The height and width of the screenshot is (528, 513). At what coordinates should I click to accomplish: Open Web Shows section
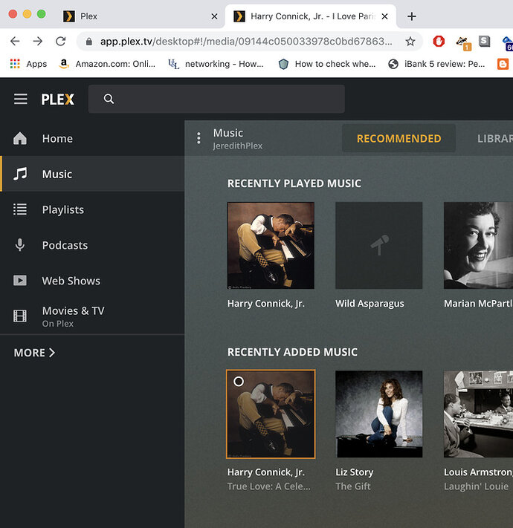pos(92,281)
